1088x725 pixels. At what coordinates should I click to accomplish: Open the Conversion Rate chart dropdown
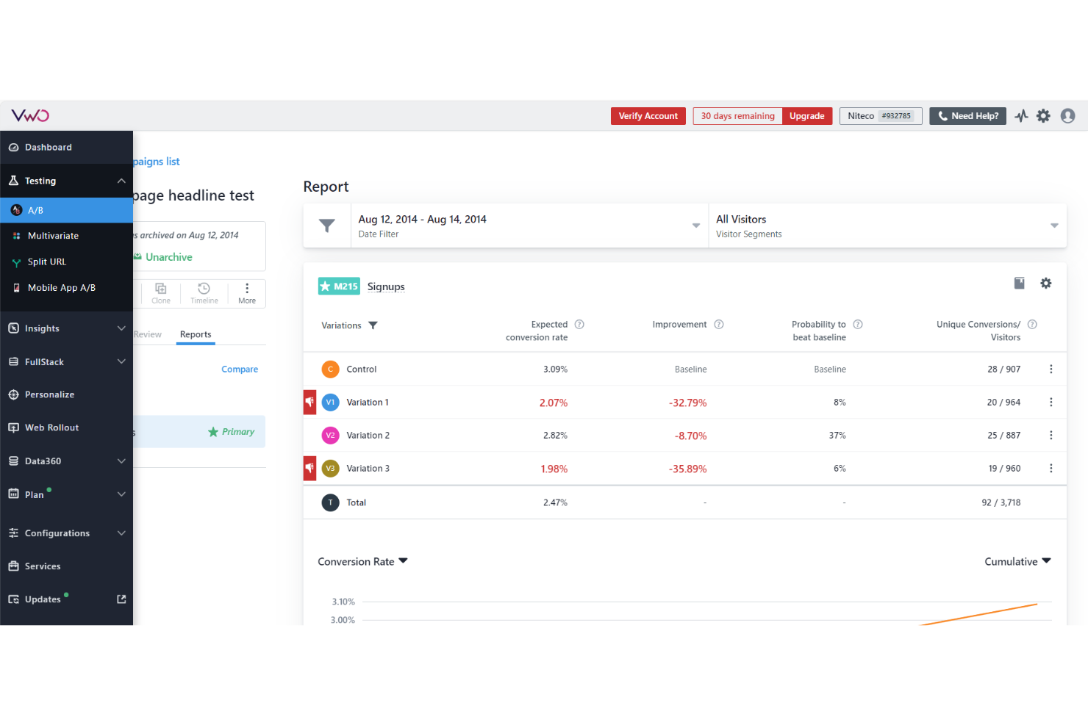(362, 562)
